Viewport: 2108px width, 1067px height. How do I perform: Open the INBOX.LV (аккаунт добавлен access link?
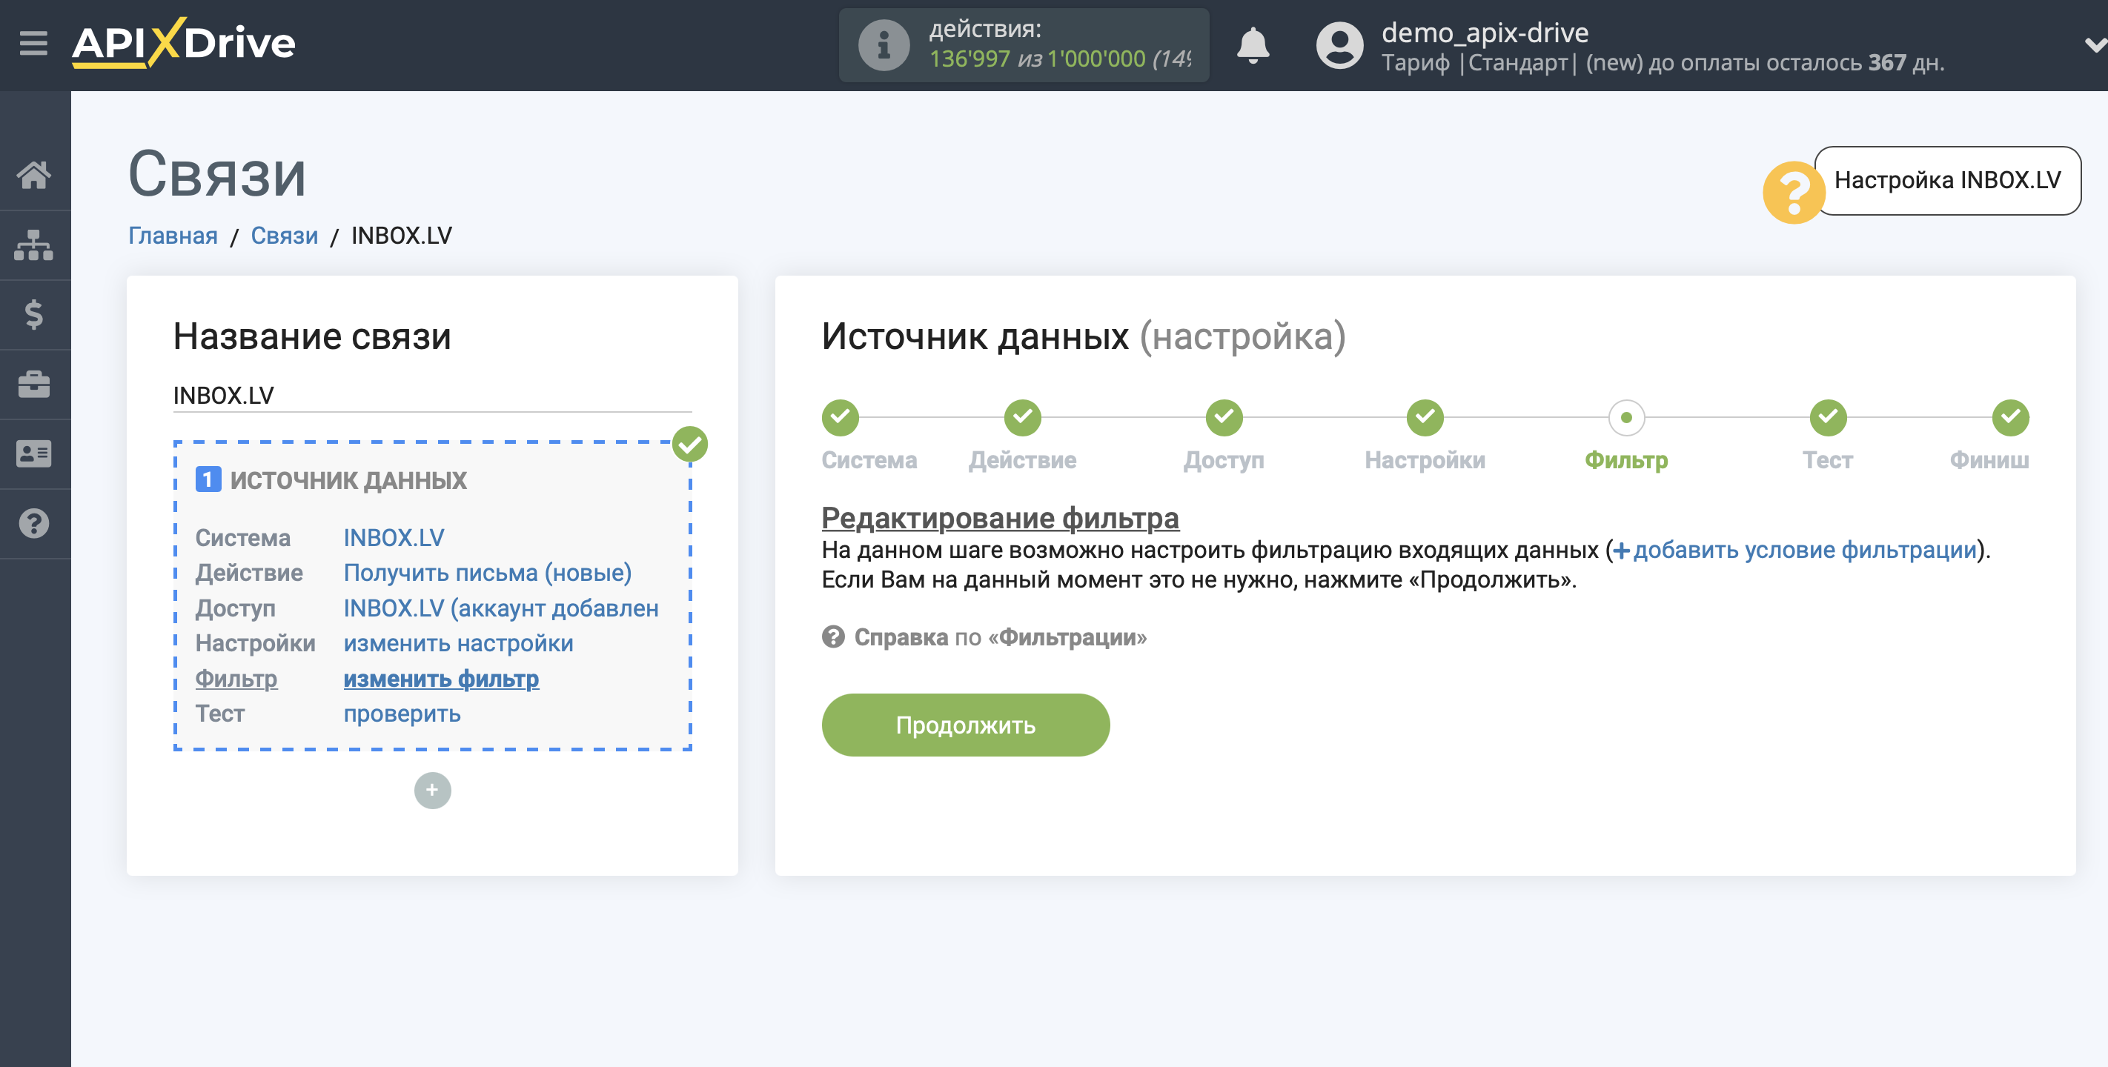tap(501, 608)
